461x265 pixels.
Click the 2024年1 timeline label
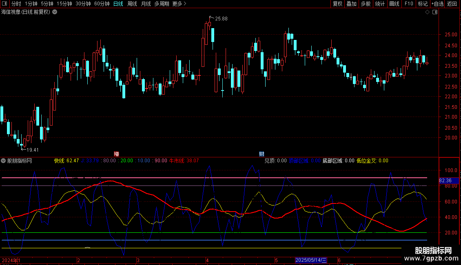coord(11,260)
